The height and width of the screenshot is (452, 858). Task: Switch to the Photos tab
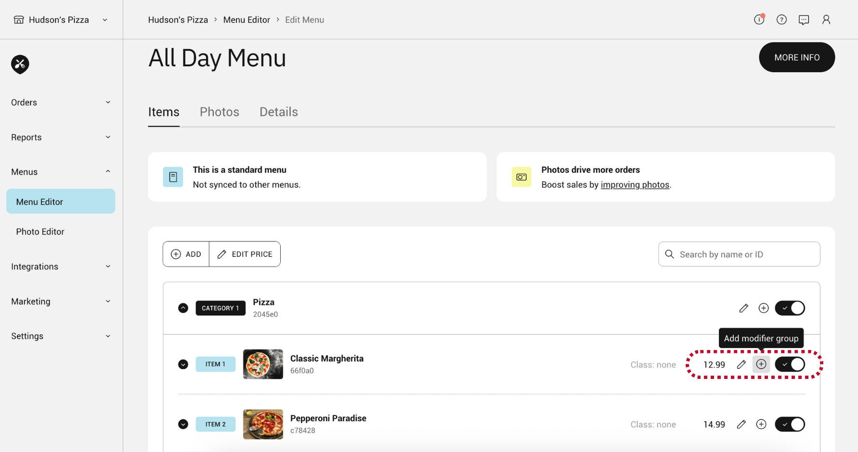220,112
